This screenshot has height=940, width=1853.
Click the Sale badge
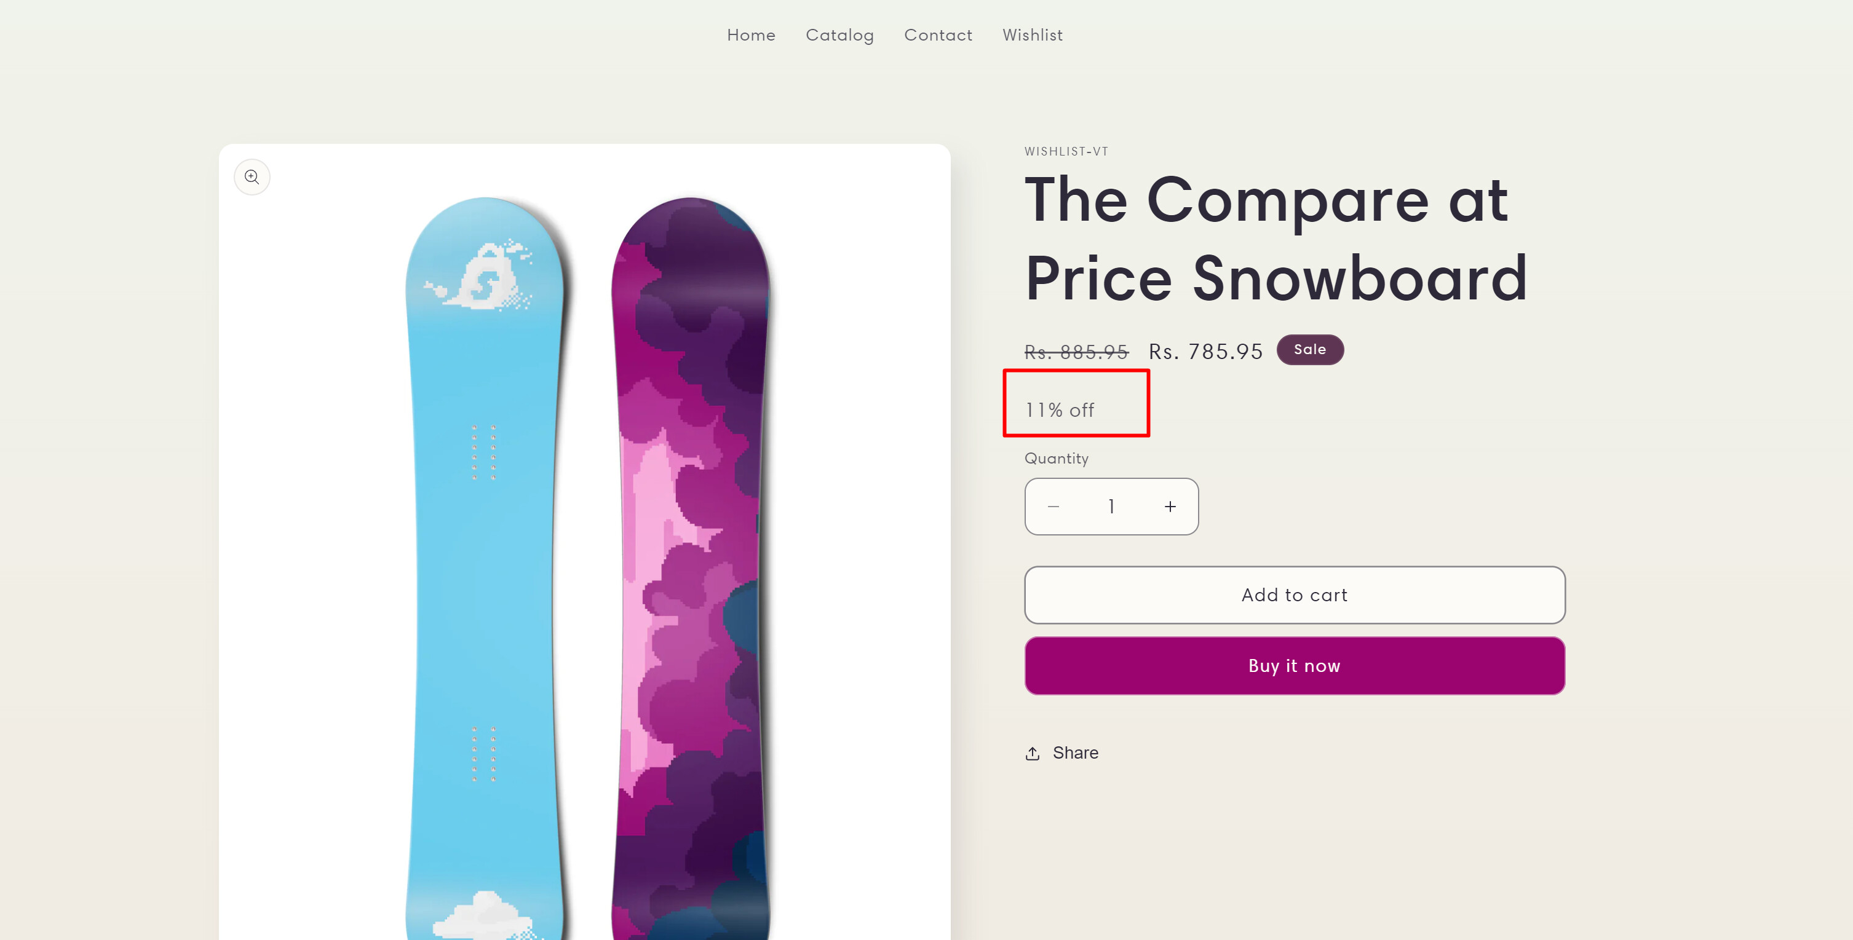coord(1309,350)
